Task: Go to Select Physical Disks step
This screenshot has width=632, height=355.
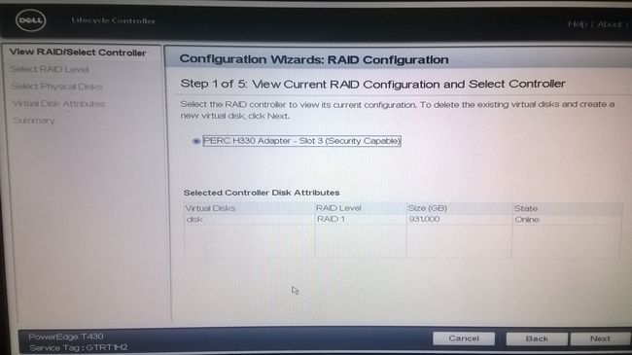Action: tap(56, 87)
